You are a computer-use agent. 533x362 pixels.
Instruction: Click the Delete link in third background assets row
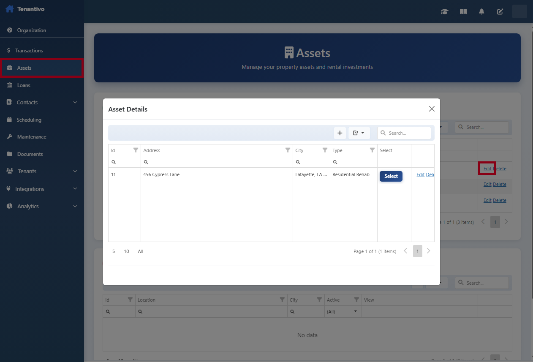[x=500, y=200]
